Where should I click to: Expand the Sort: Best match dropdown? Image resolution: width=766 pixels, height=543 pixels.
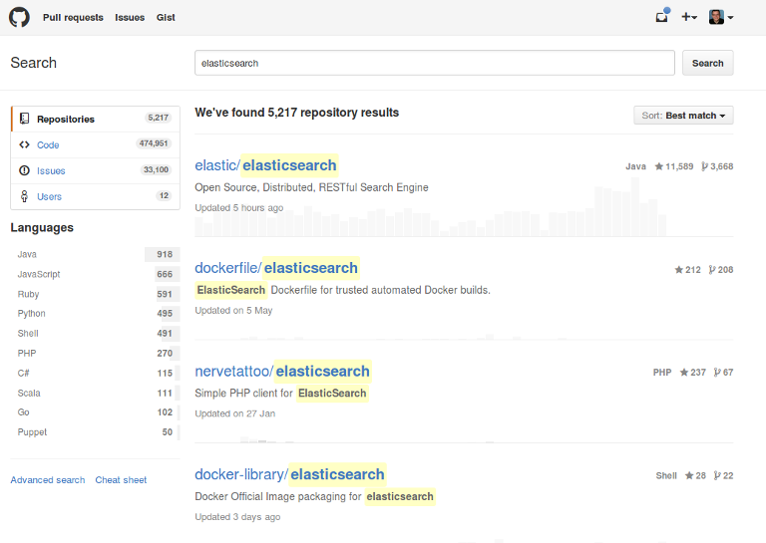click(683, 116)
